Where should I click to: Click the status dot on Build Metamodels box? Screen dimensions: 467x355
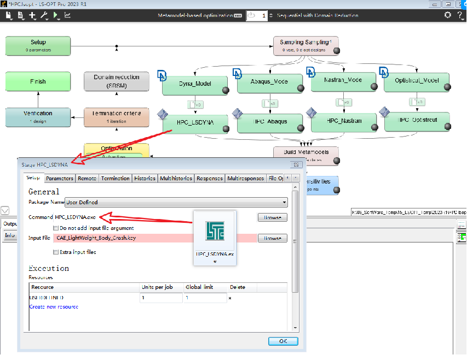pos(337,161)
